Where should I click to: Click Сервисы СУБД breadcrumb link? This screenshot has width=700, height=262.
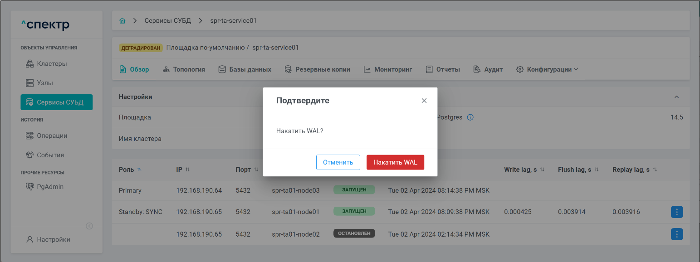(168, 21)
